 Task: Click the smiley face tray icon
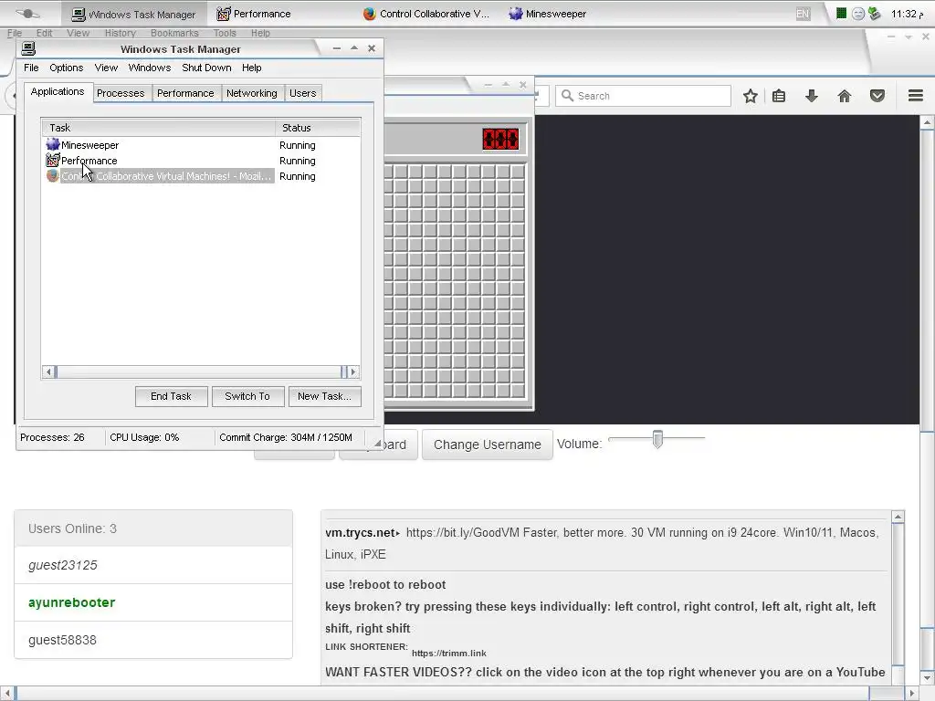[x=858, y=14]
